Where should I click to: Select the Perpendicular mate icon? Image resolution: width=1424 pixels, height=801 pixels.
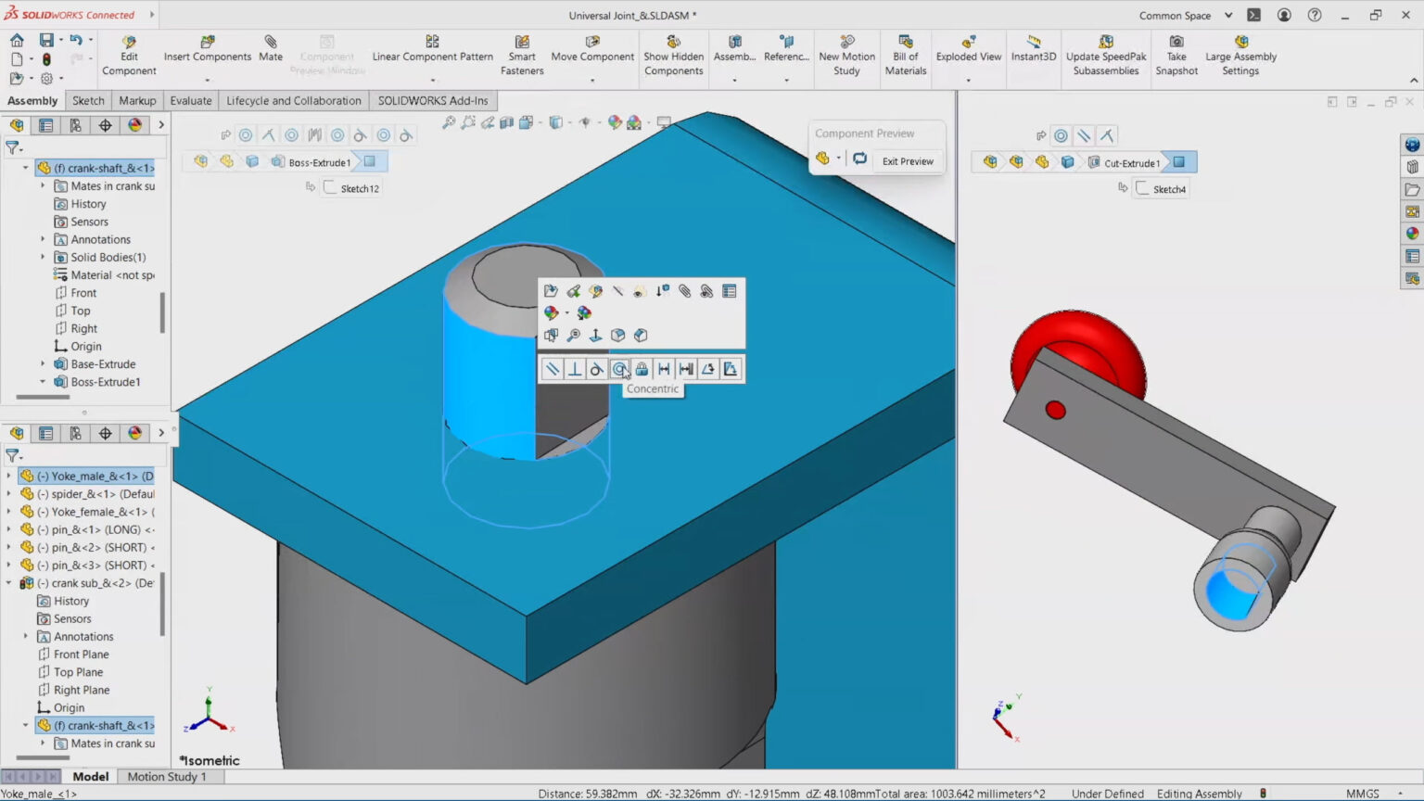(575, 368)
